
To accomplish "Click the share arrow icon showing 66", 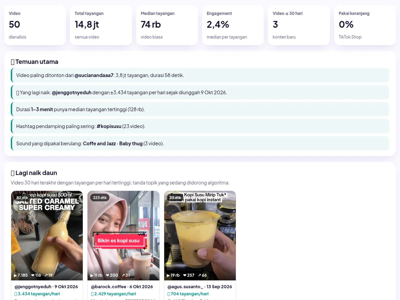I will point(200,275).
